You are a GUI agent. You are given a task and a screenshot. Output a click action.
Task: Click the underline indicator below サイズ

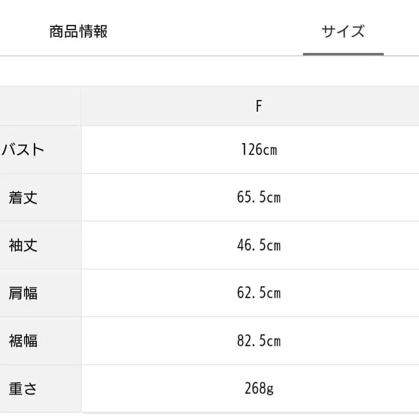pos(343,52)
